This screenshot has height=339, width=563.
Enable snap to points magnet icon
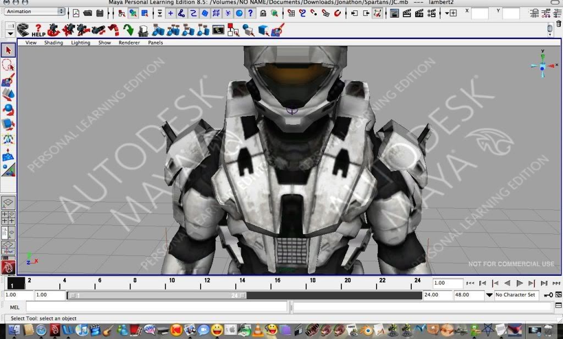coord(314,13)
